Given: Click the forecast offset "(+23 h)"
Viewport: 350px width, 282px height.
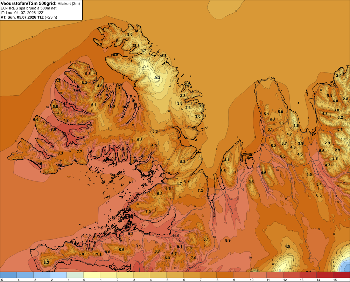Looking at the screenshot, I should pos(51,17).
